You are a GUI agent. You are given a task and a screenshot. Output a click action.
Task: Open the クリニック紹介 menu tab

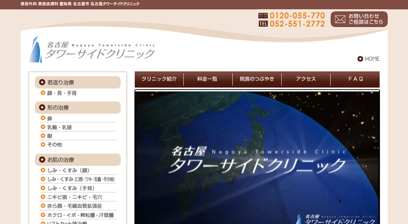[159, 79]
